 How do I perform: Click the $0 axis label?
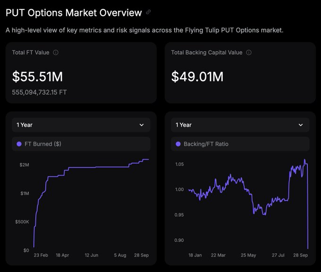(x=26, y=250)
